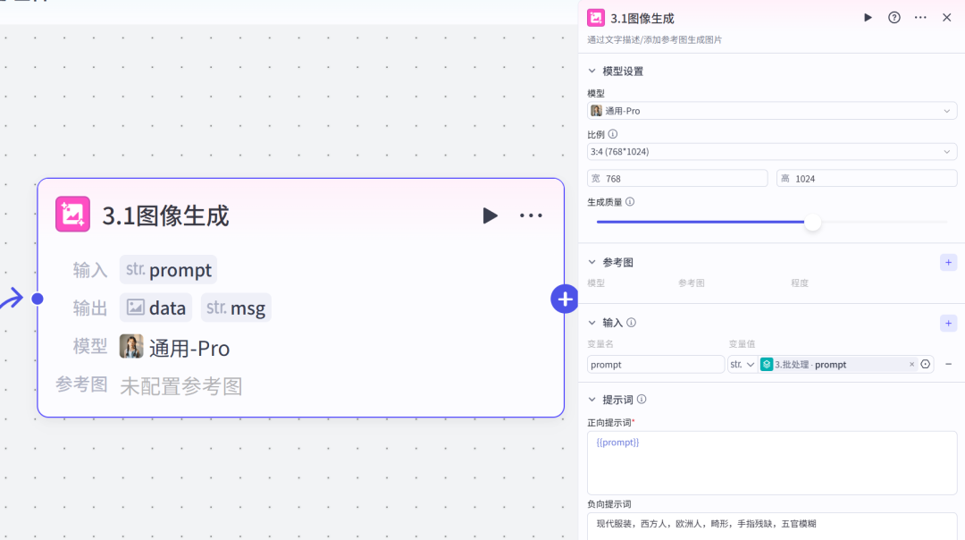The image size is (965, 540).
Task: Click the variable name field prompt
Action: 656,365
